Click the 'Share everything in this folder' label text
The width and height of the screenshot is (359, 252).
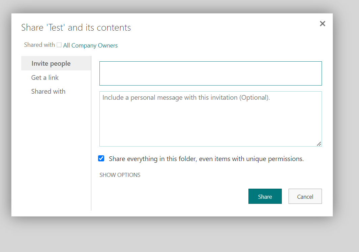point(206,159)
